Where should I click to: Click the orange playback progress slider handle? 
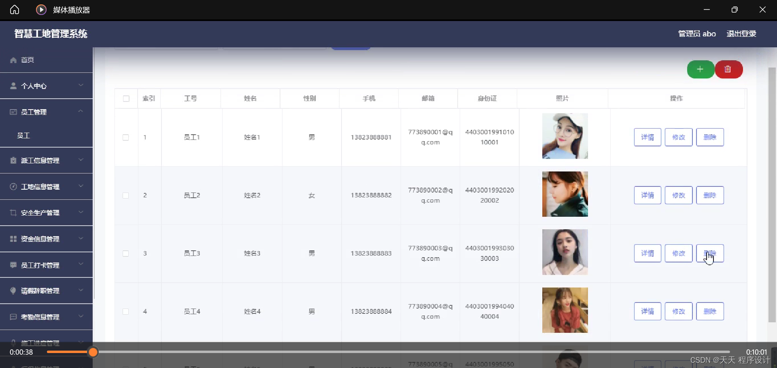[x=93, y=352]
